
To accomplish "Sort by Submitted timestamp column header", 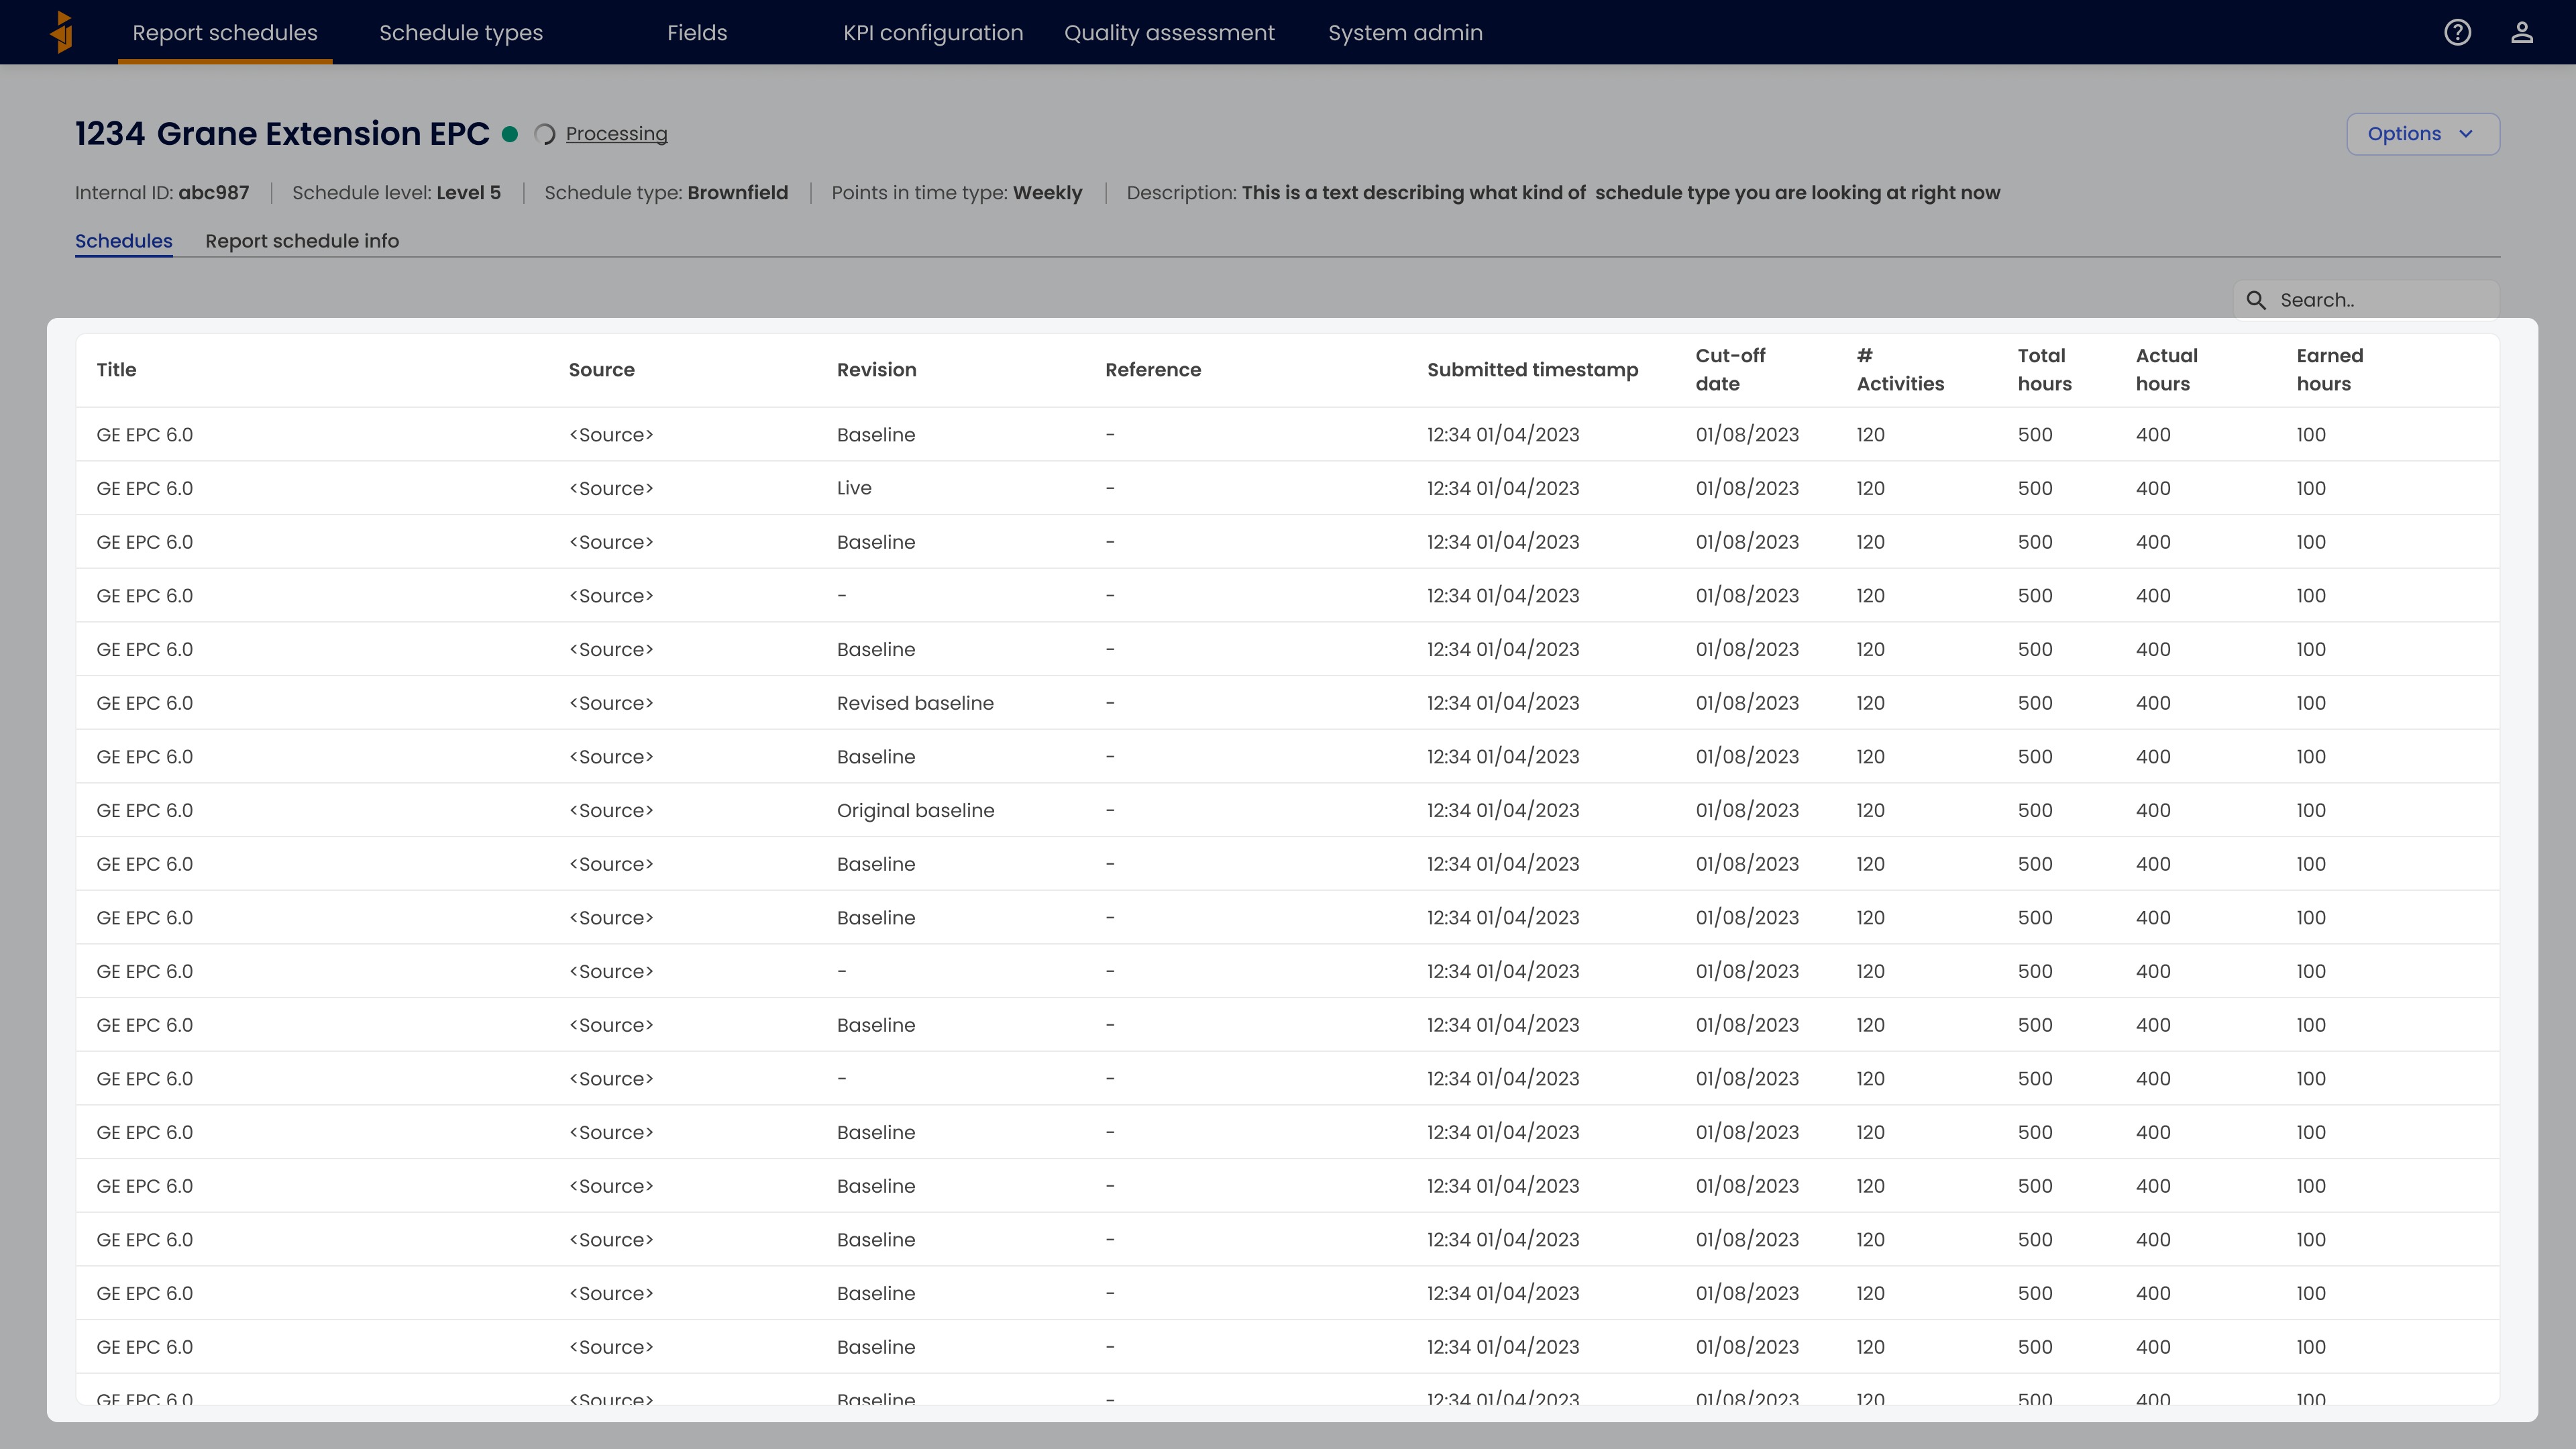I will 1532,370.
